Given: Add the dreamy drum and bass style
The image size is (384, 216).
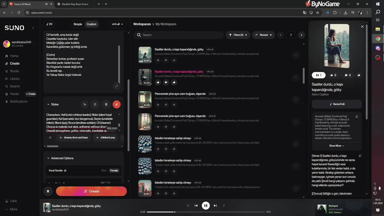Looking at the screenshot, I should tap(73, 137).
